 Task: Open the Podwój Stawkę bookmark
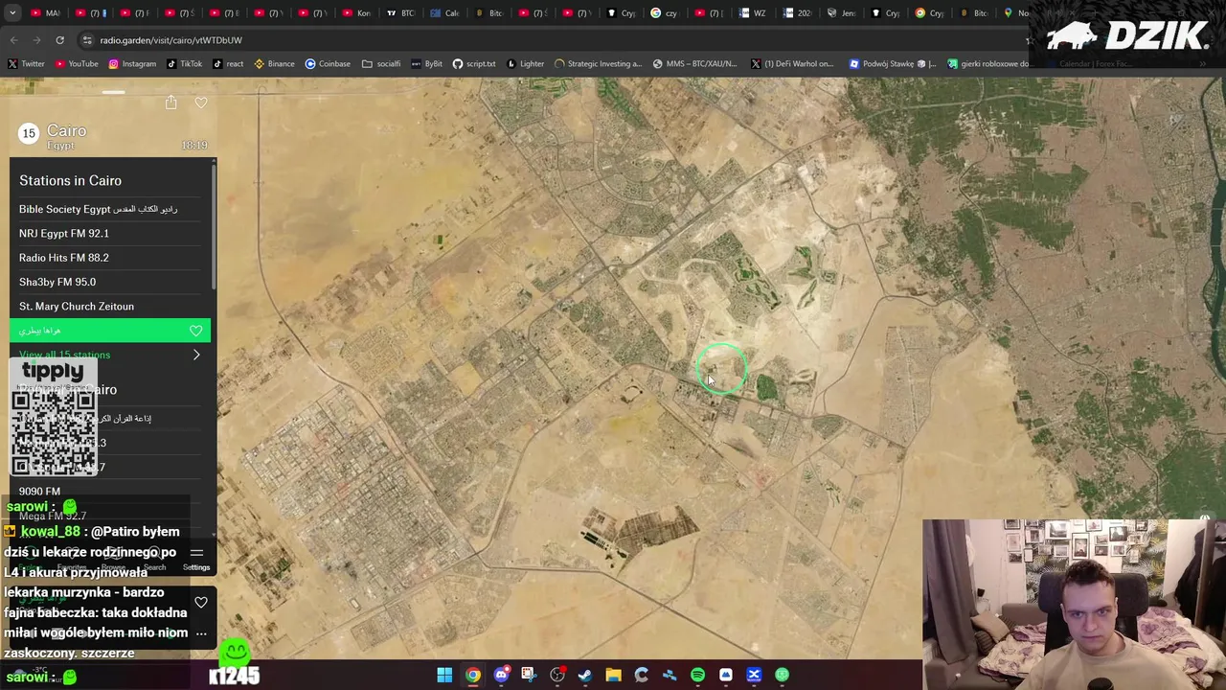893,64
